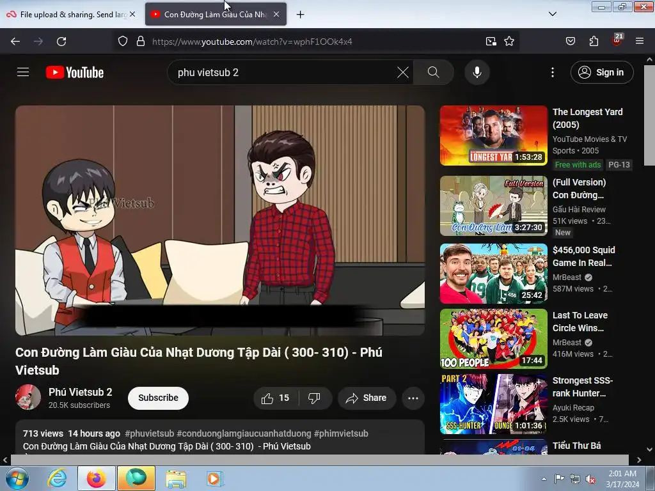Toggle picture-in-picture icon in address bar
Screen dimensions: 655x491
491,42
